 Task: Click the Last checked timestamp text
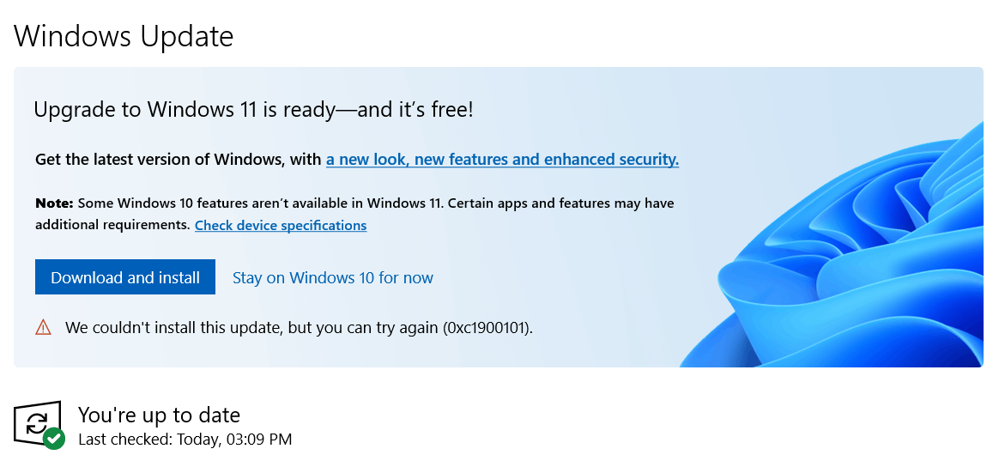tap(185, 439)
